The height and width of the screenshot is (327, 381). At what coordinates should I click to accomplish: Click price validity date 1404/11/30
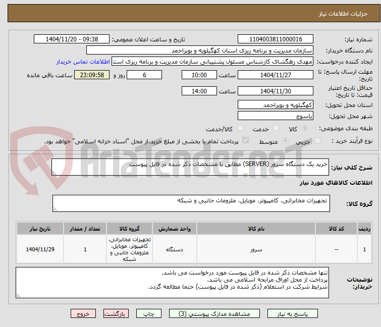click(276, 91)
